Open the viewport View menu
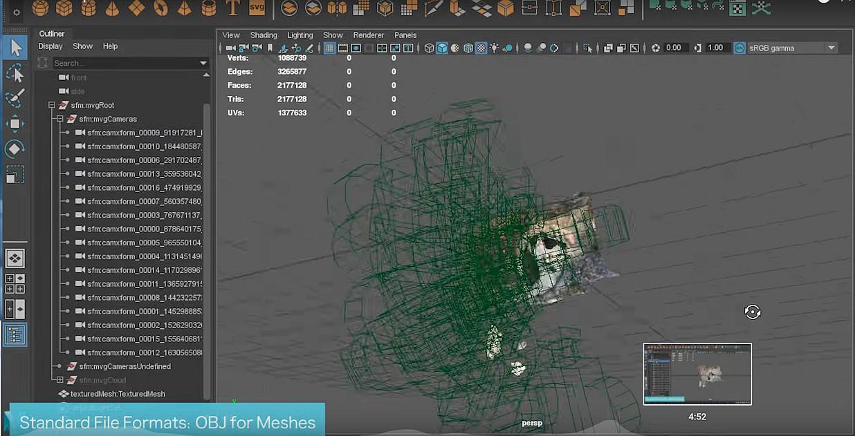 pyautogui.click(x=231, y=35)
